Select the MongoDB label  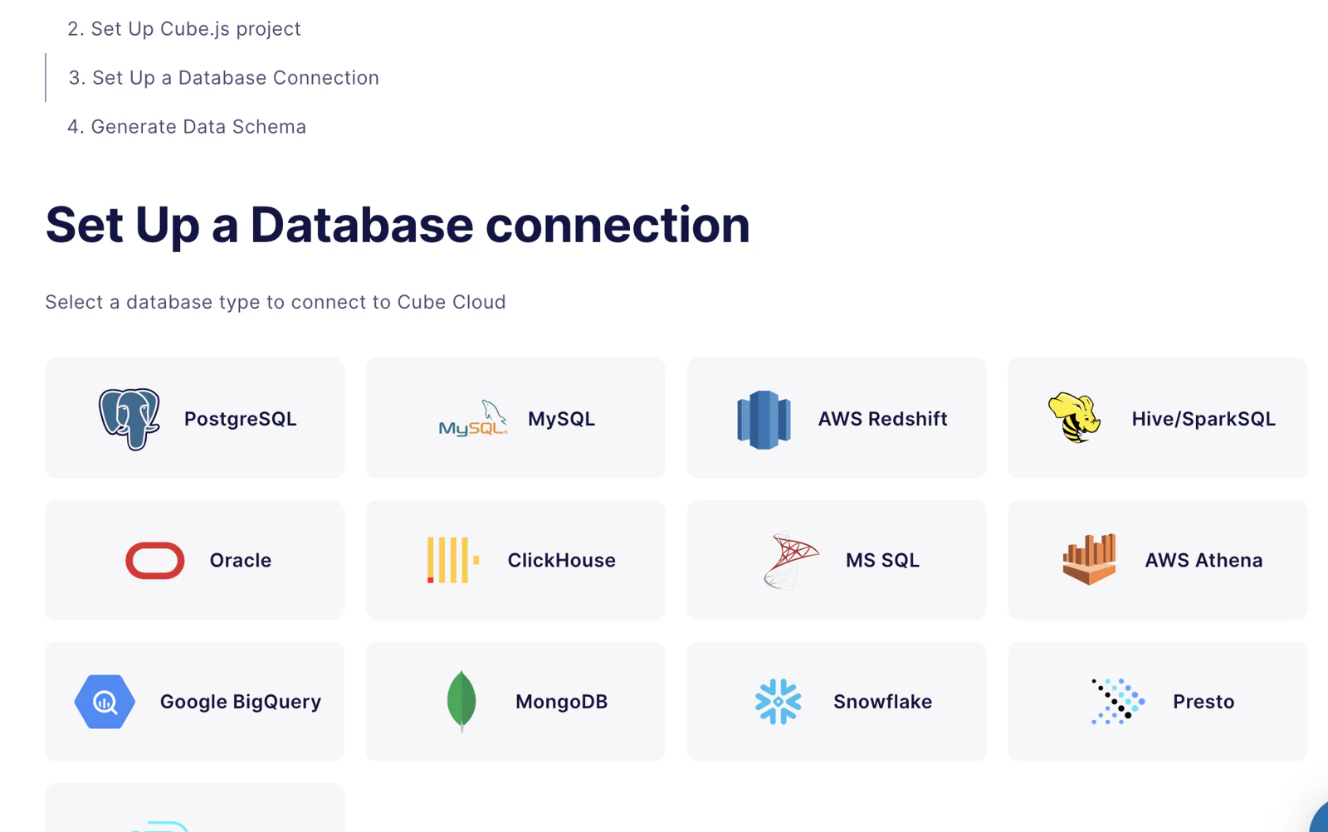[x=561, y=702]
